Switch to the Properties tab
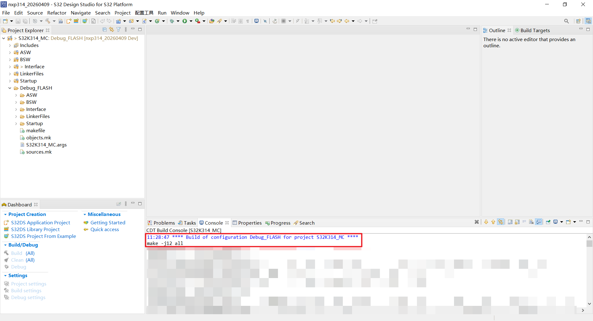This screenshot has height=321, width=593. click(247, 223)
